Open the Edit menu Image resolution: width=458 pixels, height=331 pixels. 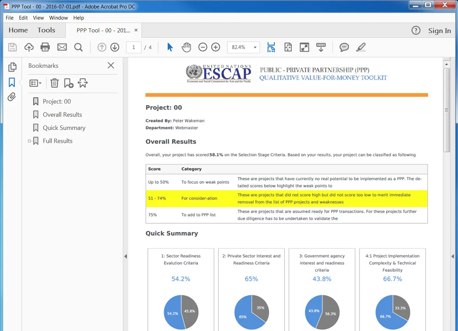pos(23,18)
